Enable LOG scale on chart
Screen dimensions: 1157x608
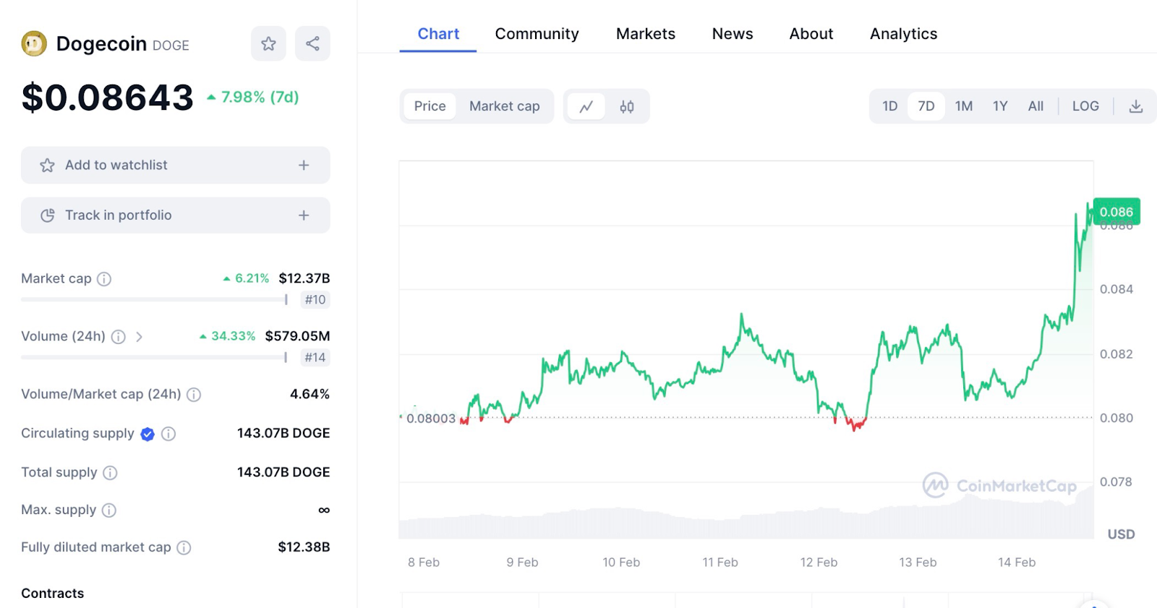coord(1085,106)
